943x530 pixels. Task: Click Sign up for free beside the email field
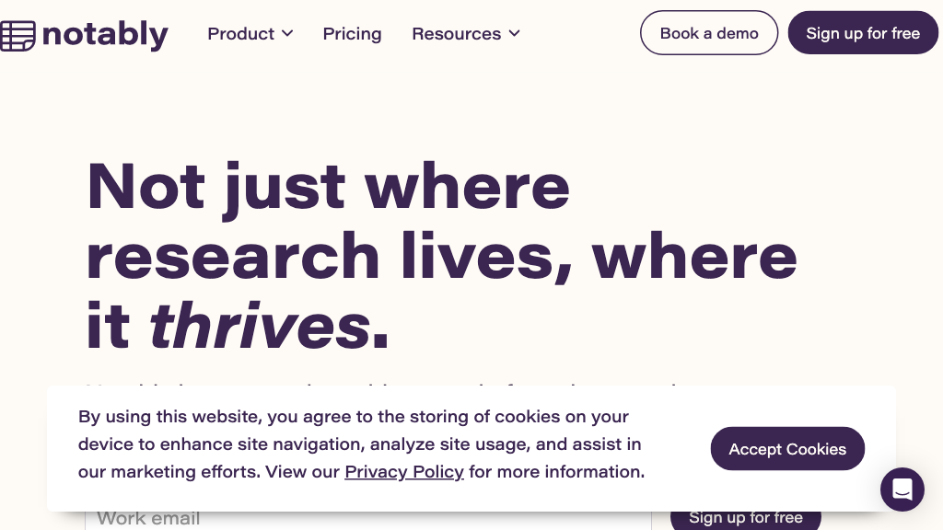pyautogui.click(x=745, y=518)
